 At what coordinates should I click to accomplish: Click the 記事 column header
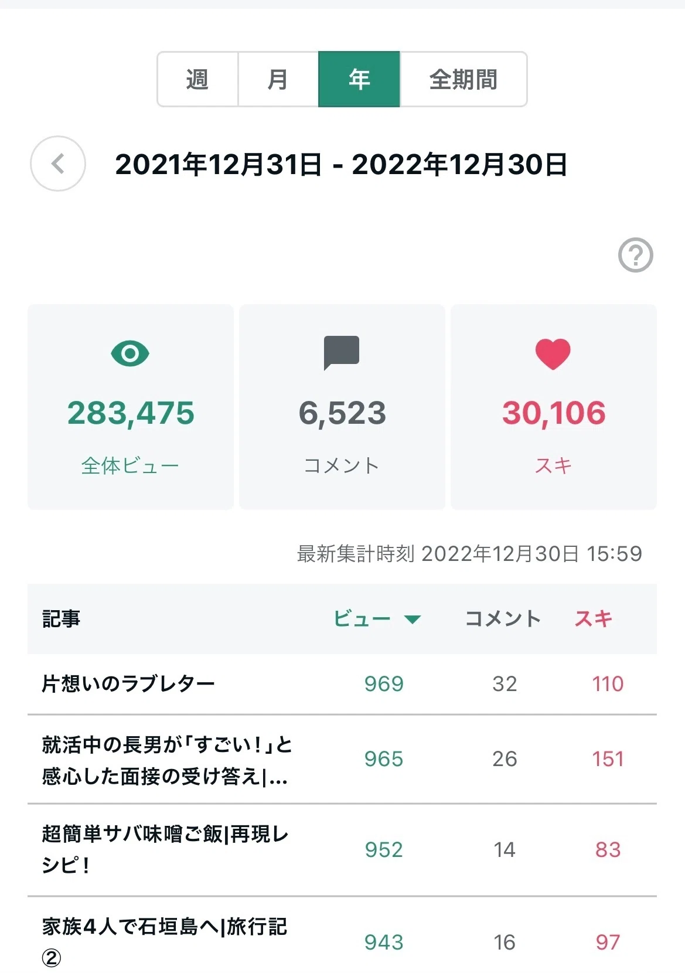click(61, 618)
